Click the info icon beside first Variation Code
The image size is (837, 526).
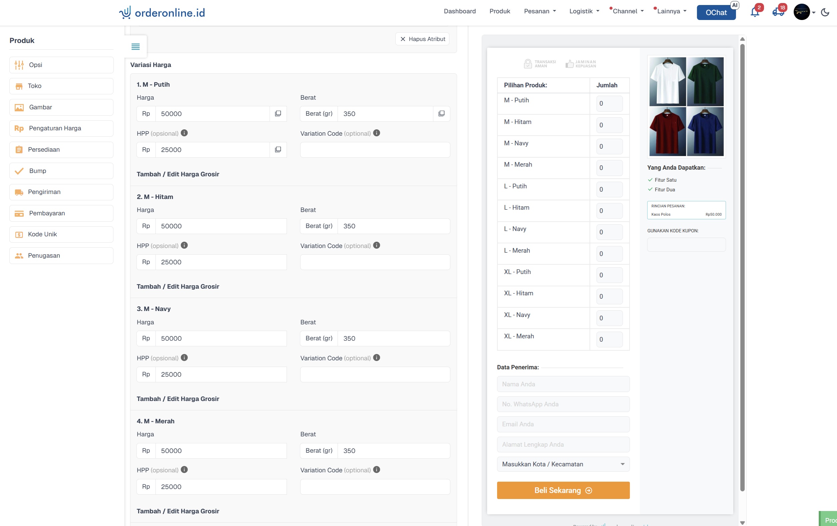point(376,133)
